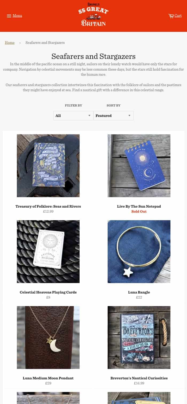Go to Home breadcrumb link
Image resolution: width=187 pixels, height=404 pixels.
coord(10,43)
